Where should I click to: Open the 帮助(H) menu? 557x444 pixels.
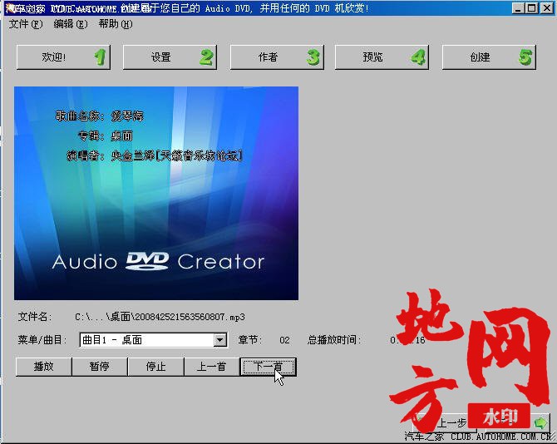click(116, 24)
